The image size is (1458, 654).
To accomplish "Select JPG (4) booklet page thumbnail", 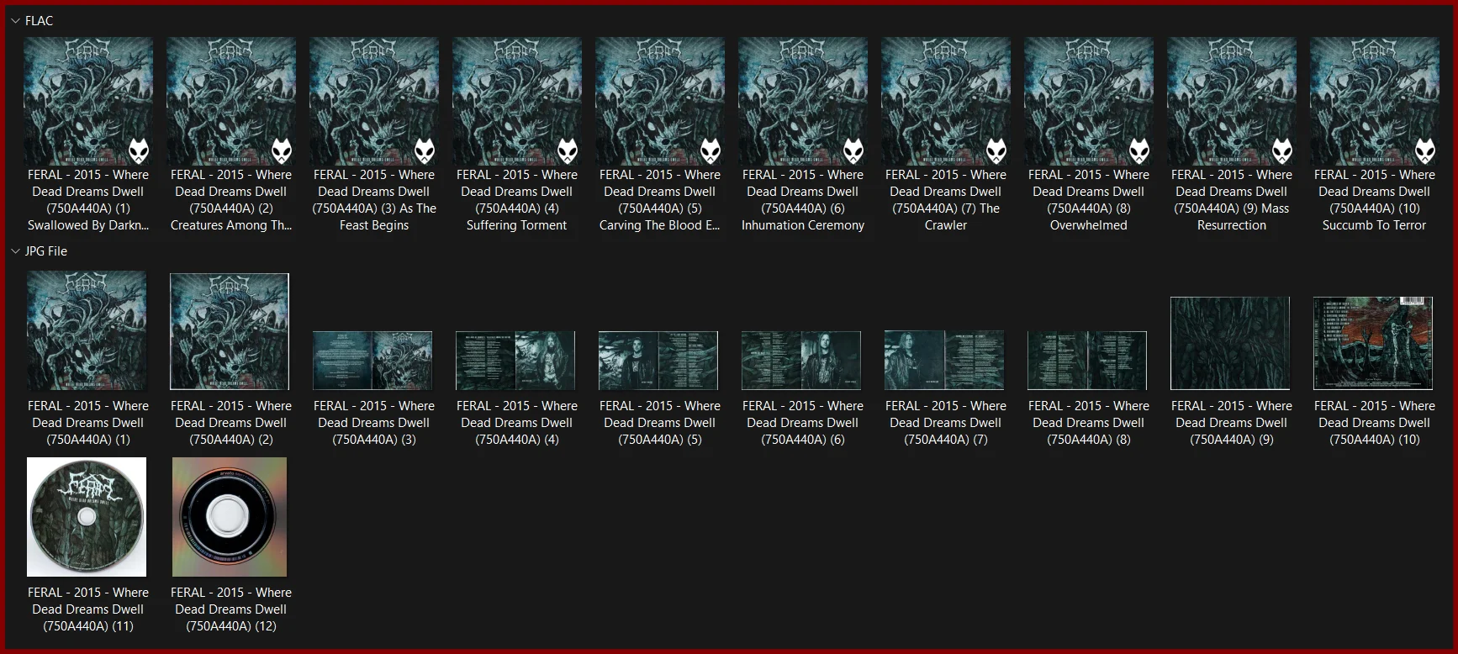I will click(515, 361).
